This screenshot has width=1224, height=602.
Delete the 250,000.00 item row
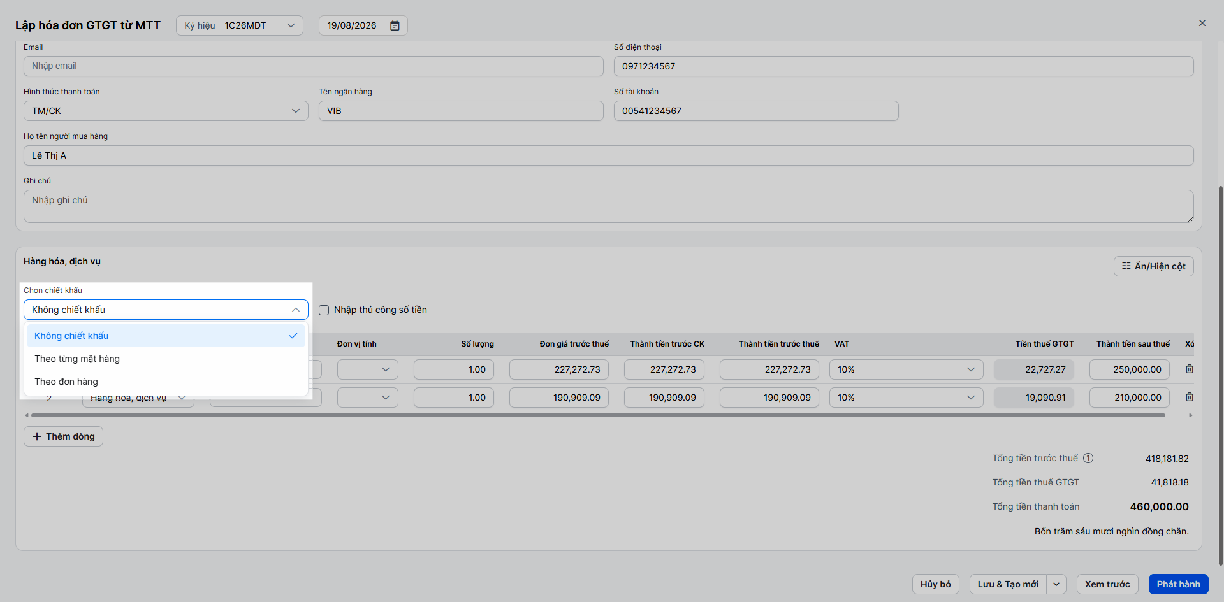tap(1189, 369)
